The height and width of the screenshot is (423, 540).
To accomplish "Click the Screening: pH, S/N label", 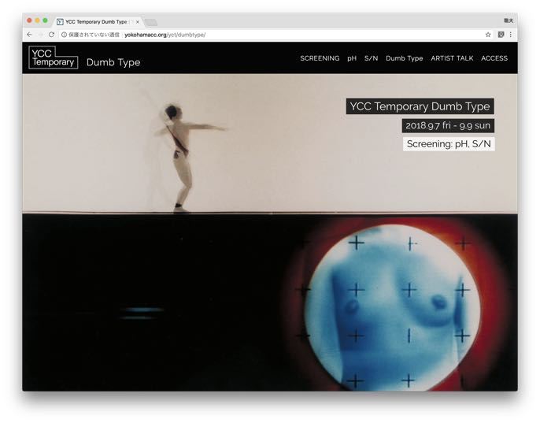I will click(x=449, y=144).
